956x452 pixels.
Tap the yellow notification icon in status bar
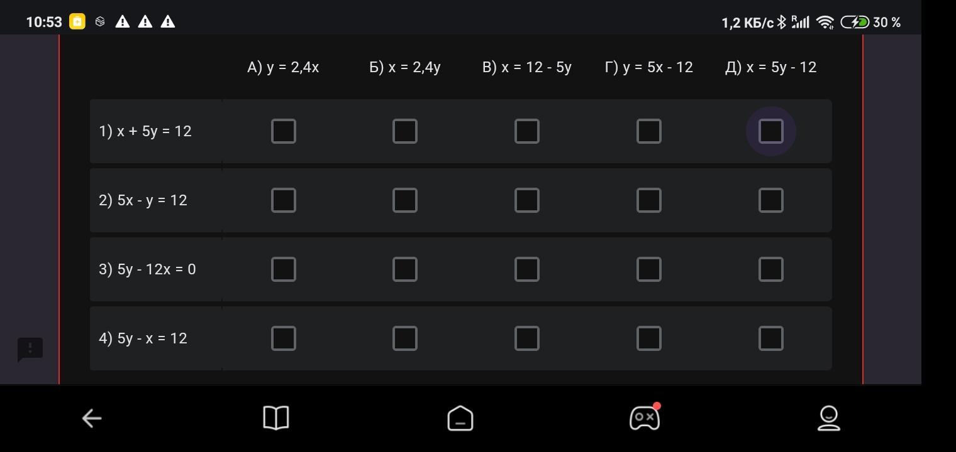(x=77, y=22)
